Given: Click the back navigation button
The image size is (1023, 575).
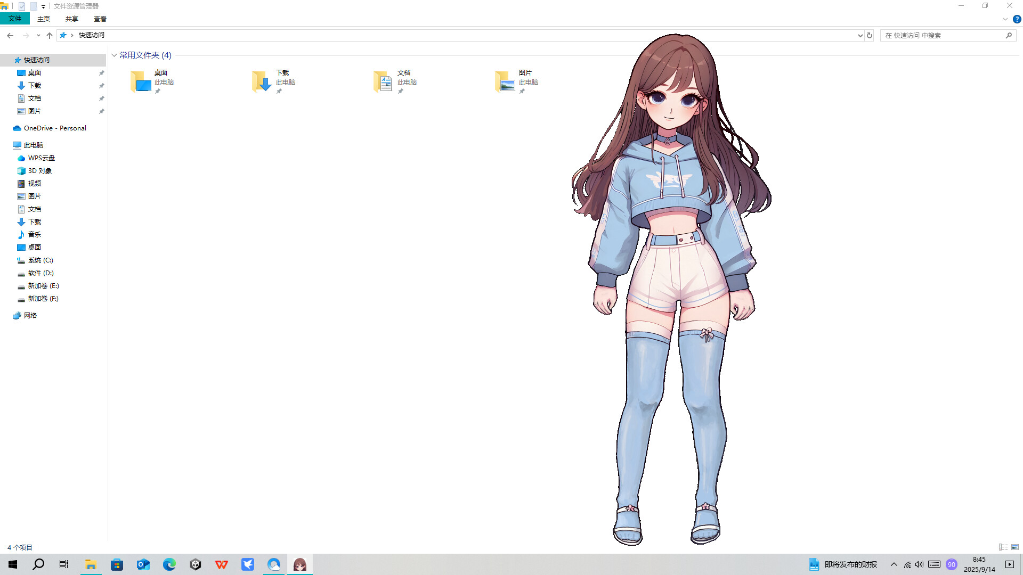Looking at the screenshot, I should [10, 35].
